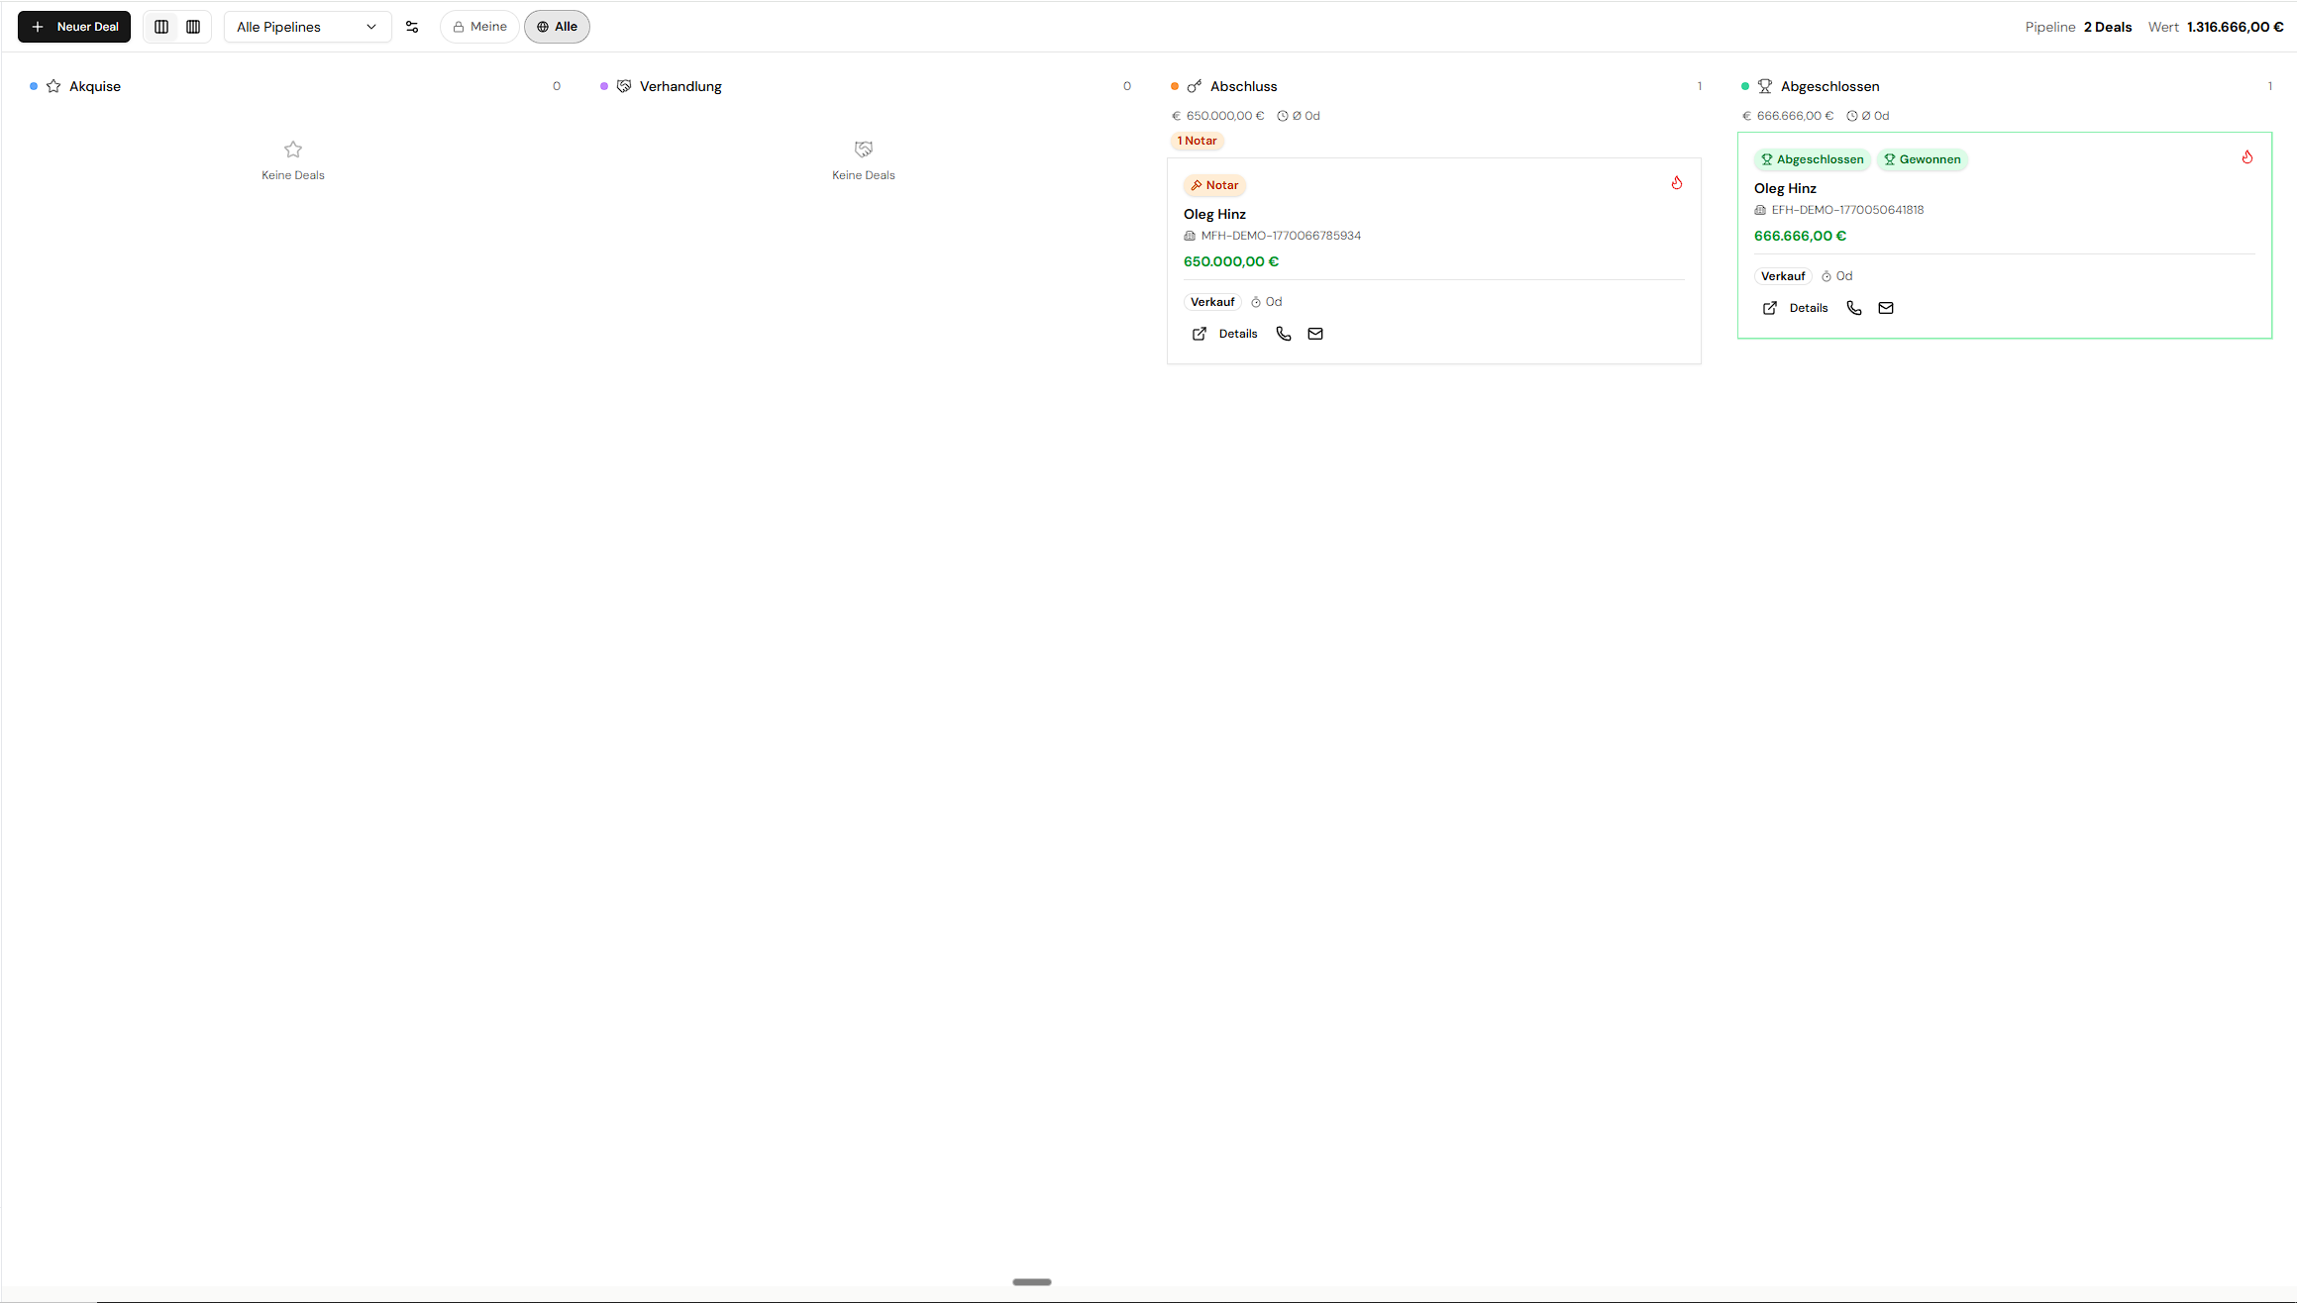Click the Akquise column star icon
This screenshot has width=2297, height=1303.
click(53, 86)
